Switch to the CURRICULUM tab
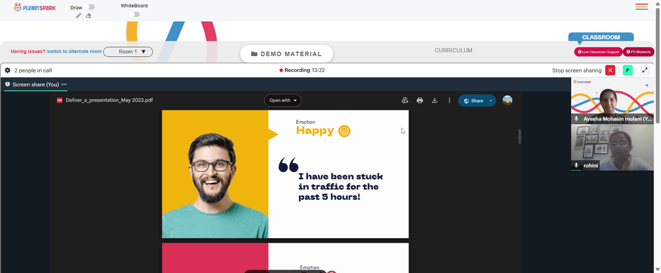 tap(453, 51)
